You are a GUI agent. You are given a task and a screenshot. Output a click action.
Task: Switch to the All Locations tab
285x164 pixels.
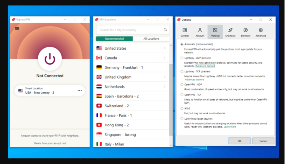[151, 38]
